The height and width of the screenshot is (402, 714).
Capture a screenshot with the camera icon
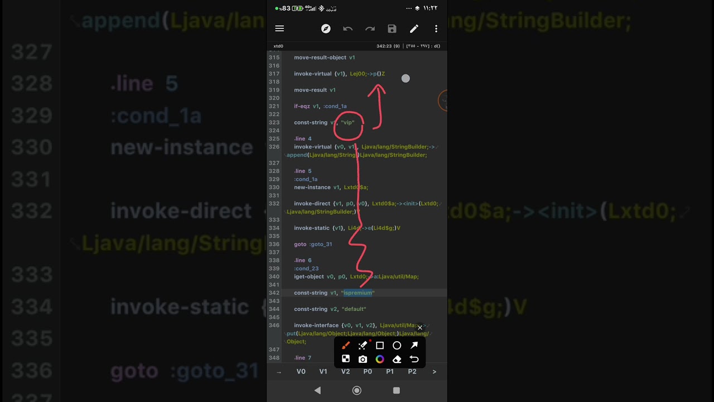363,359
